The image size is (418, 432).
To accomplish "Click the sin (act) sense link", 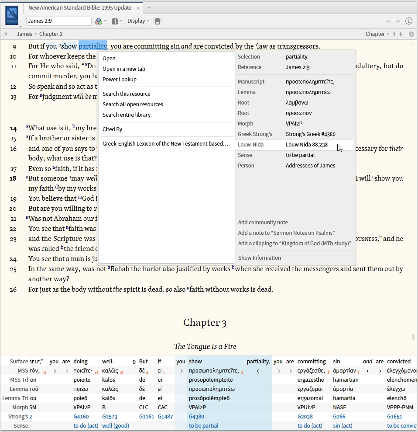I will 343,426.
